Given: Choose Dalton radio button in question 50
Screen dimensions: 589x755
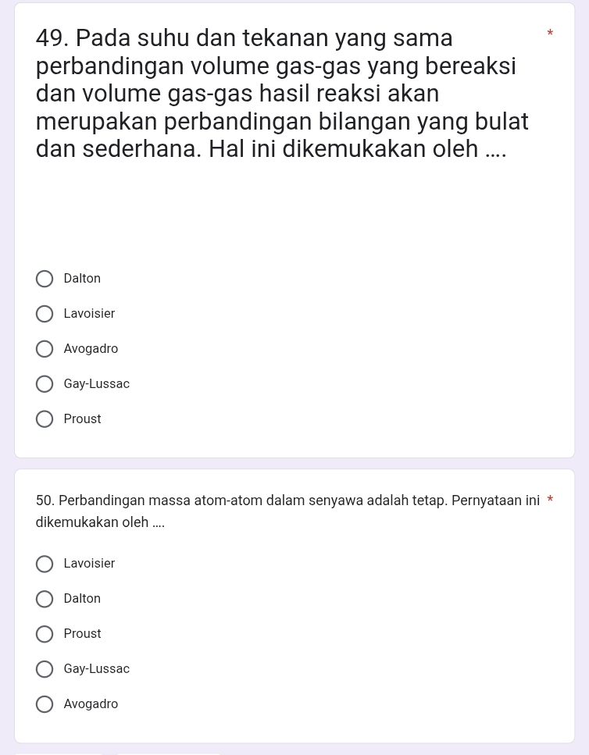Looking at the screenshot, I should click(x=45, y=599).
